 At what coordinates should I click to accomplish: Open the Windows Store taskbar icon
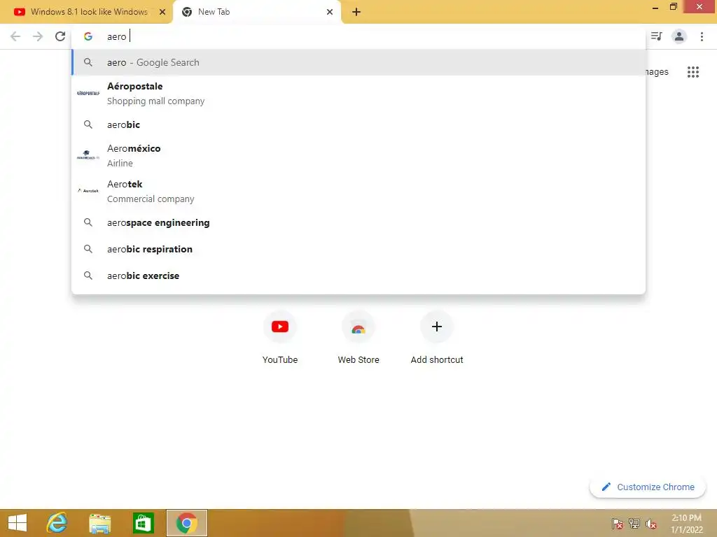(143, 523)
